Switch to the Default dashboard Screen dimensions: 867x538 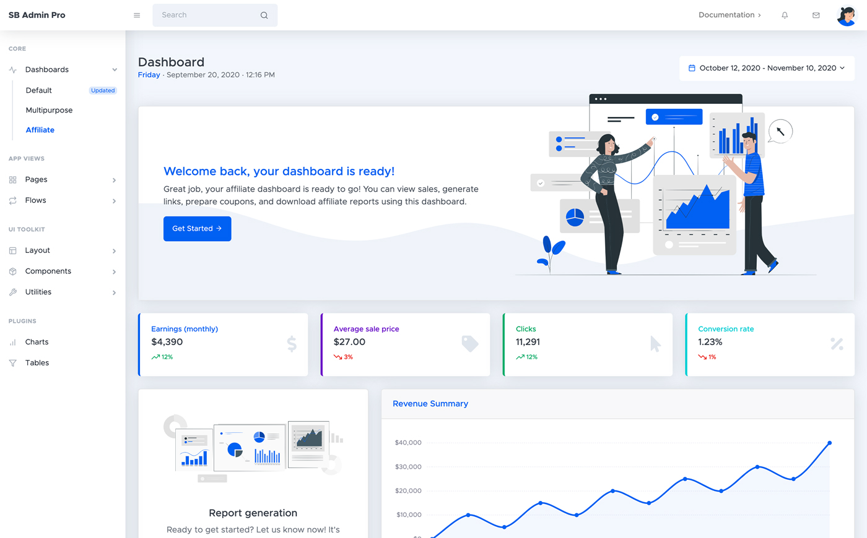coord(38,90)
